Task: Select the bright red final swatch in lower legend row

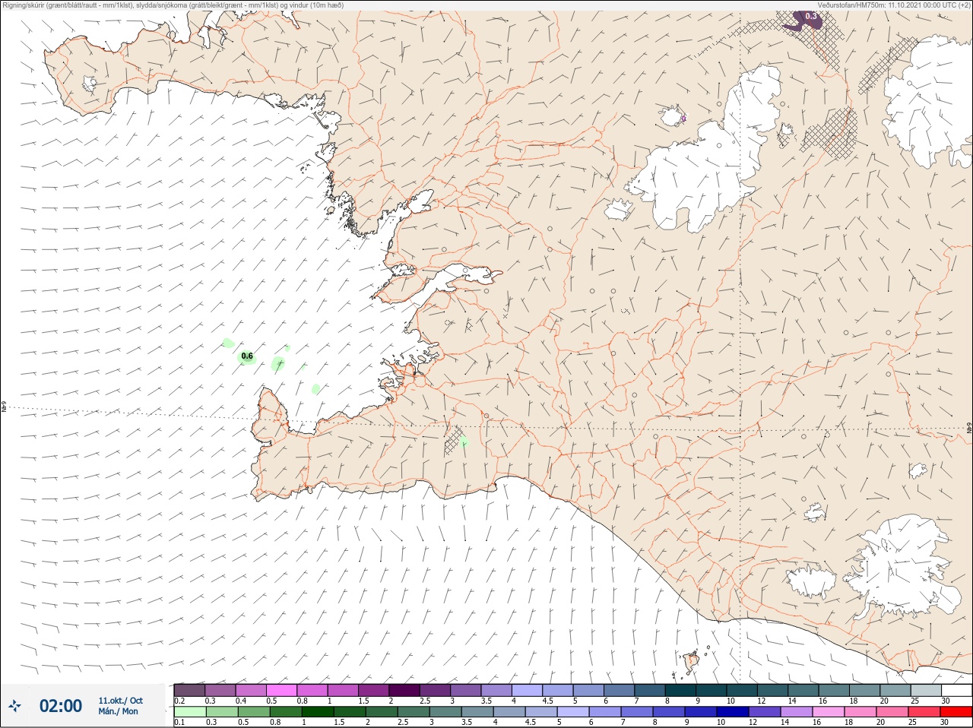Action: 957,712
